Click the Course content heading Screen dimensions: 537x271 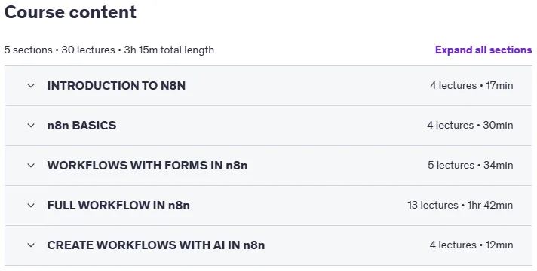[x=70, y=12]
